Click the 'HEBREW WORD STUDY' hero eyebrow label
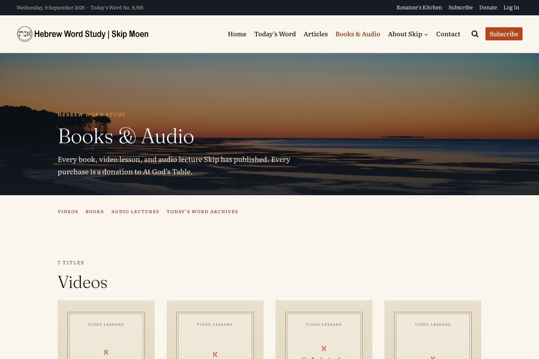 pos(92,114)
